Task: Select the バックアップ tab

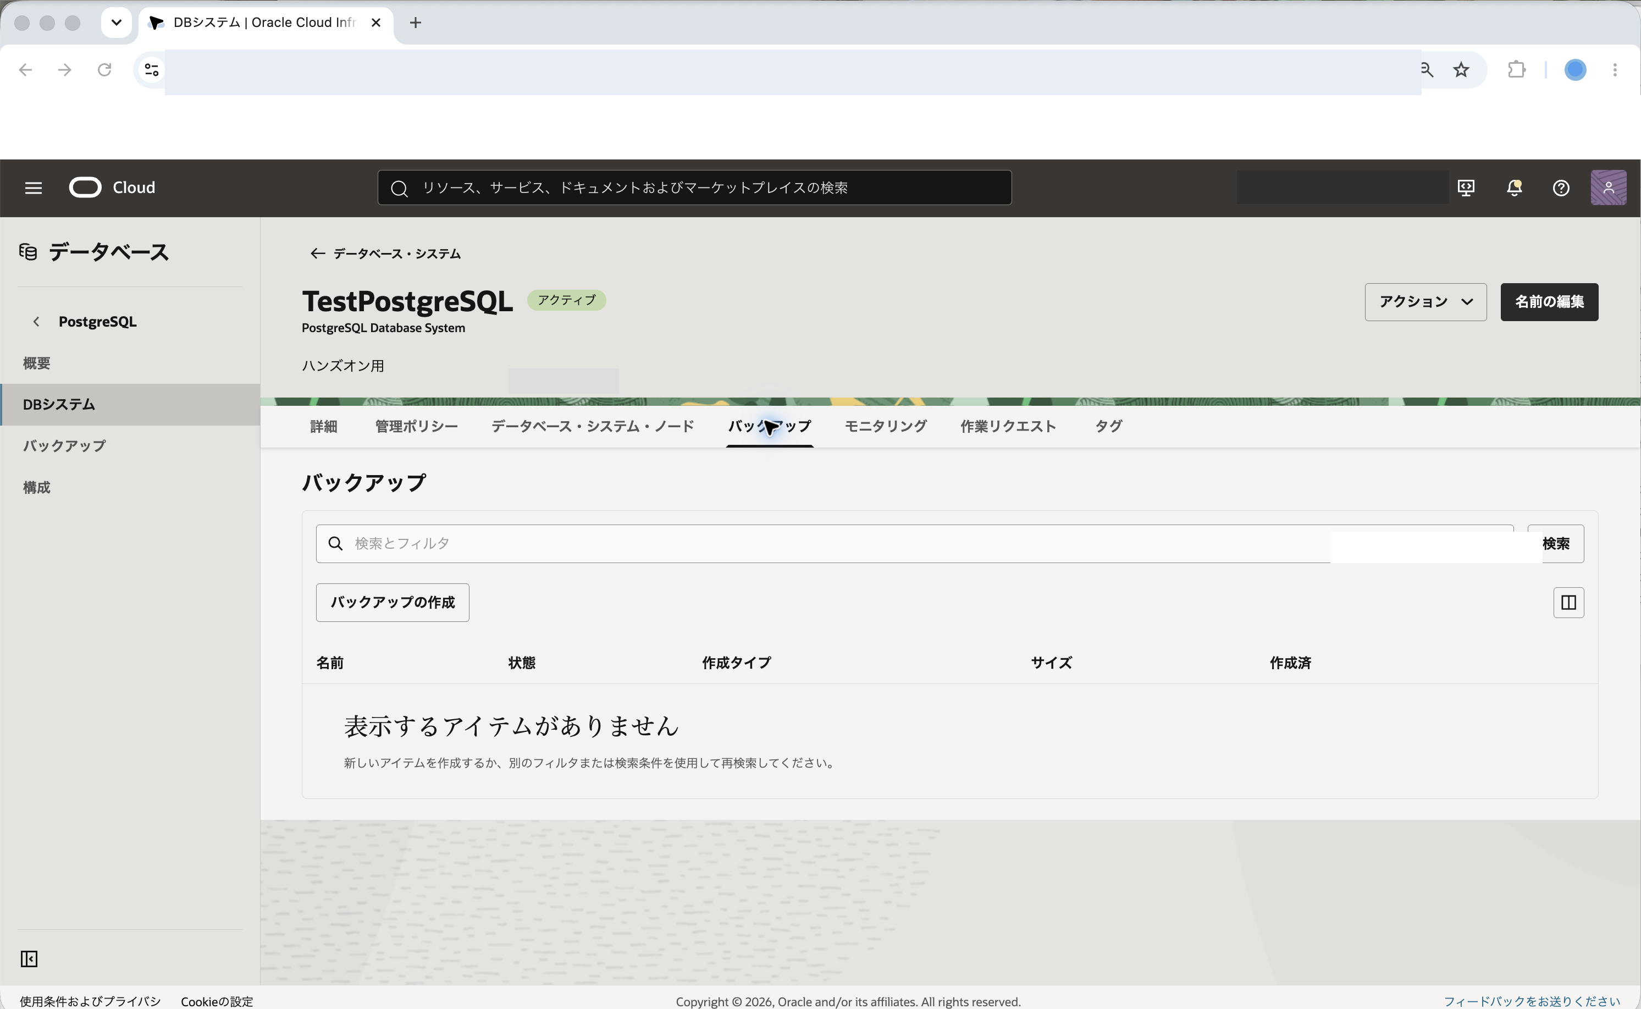Action: point(769,427)
